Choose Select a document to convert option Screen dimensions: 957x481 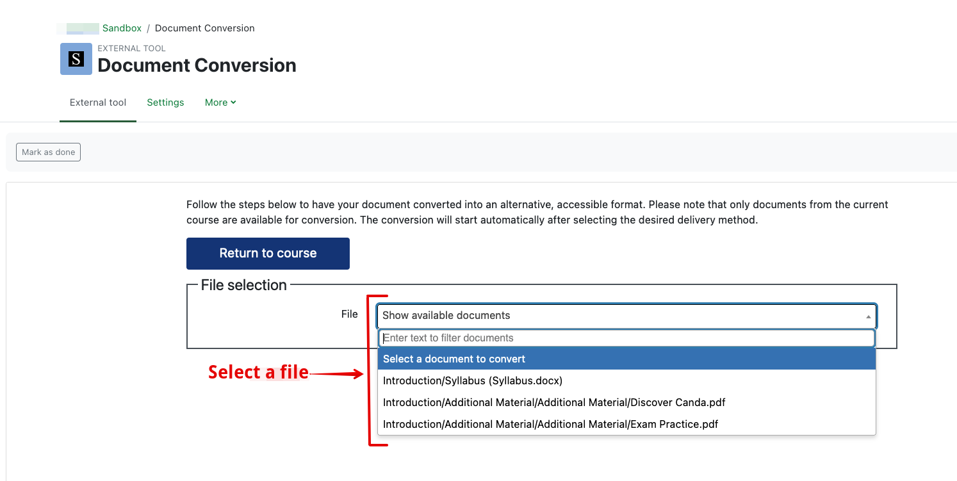pyautogui.click(x=626, y=359)
